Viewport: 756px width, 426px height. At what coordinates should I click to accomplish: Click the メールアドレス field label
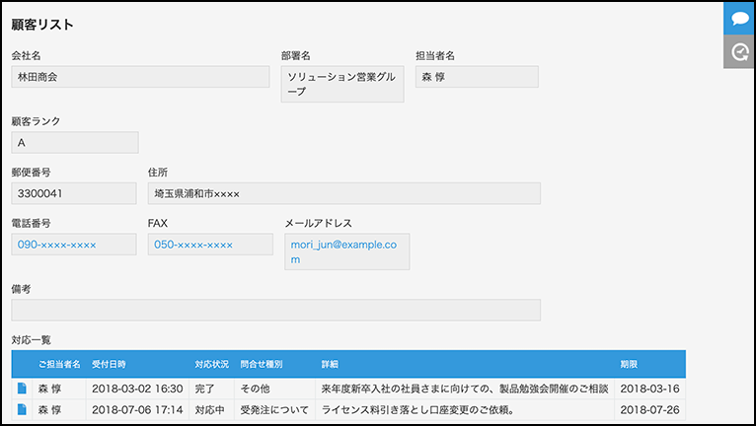318,223
